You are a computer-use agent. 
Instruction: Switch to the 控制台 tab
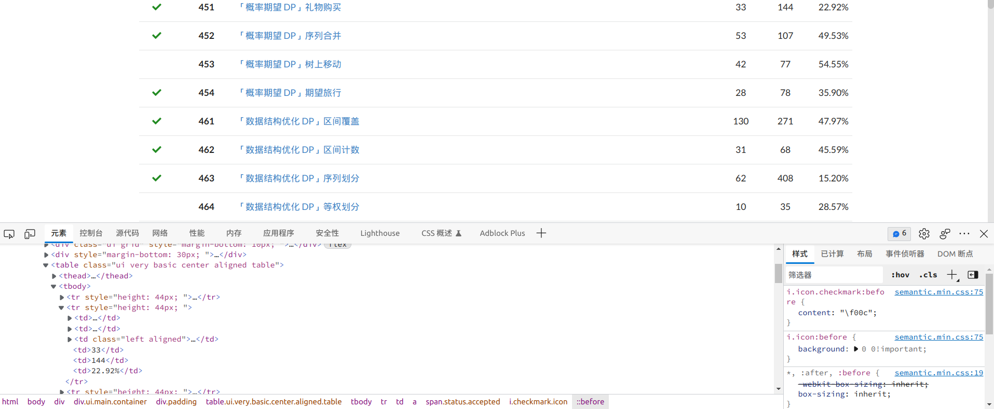click(x=91, y=233)
